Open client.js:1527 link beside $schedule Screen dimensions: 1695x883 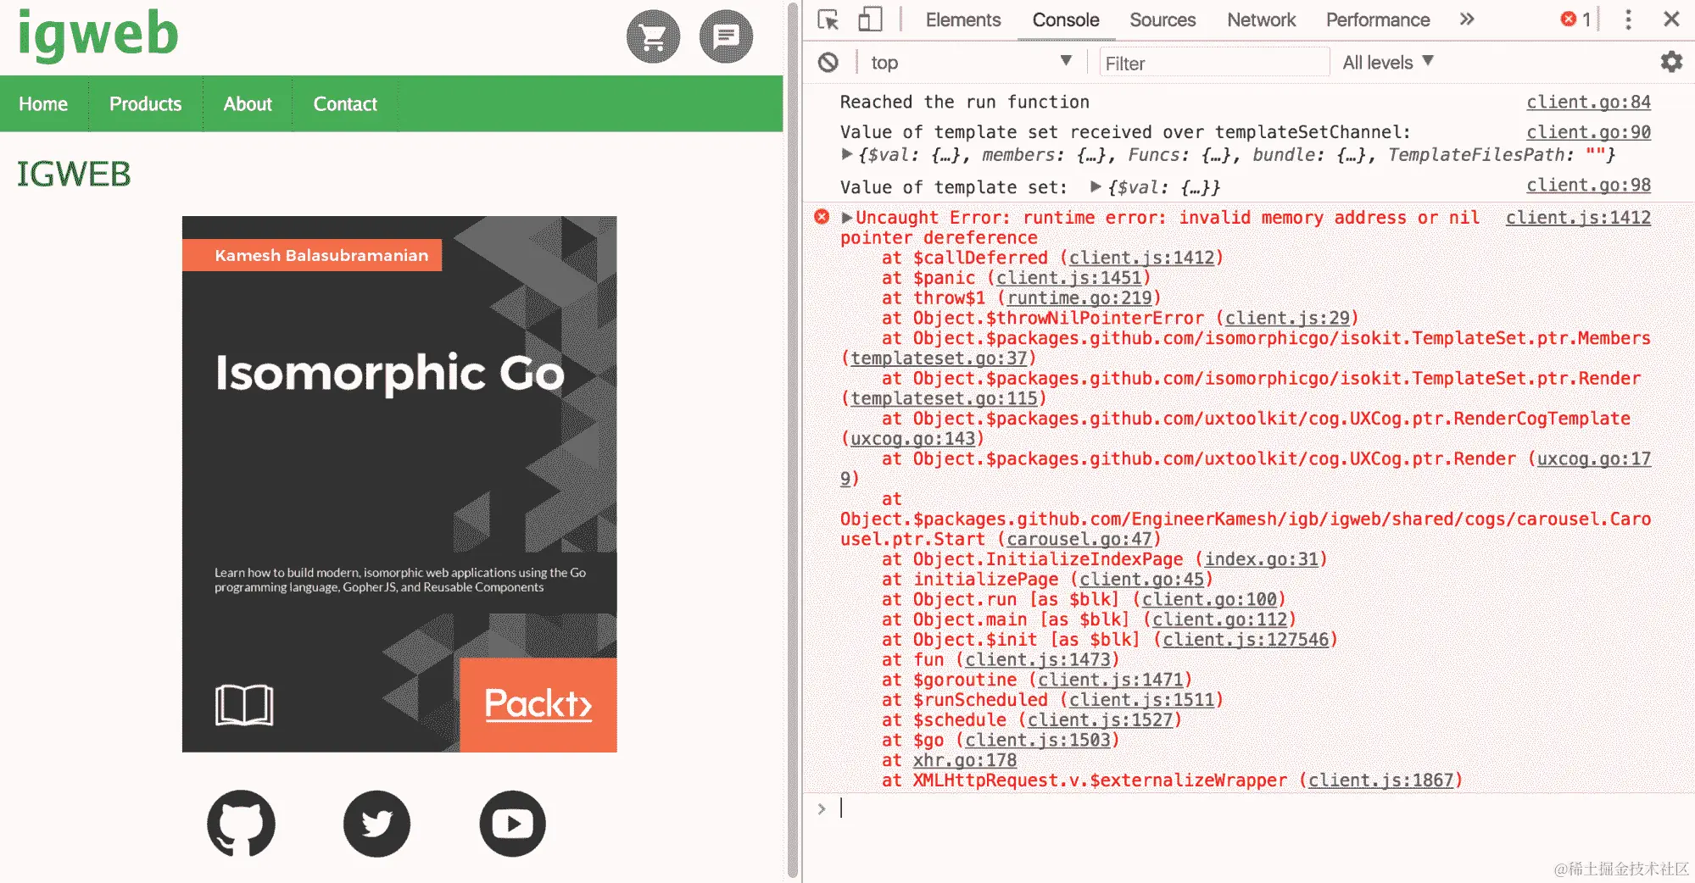click(x=1100, y=720)
